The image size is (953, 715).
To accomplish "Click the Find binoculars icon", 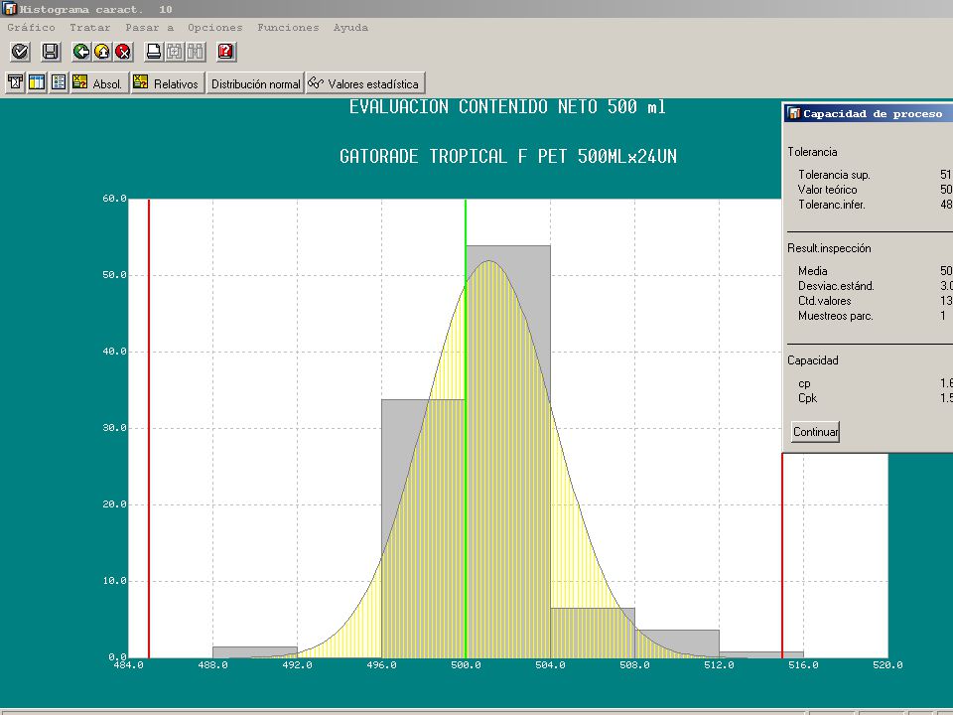I will pos(175,52).
